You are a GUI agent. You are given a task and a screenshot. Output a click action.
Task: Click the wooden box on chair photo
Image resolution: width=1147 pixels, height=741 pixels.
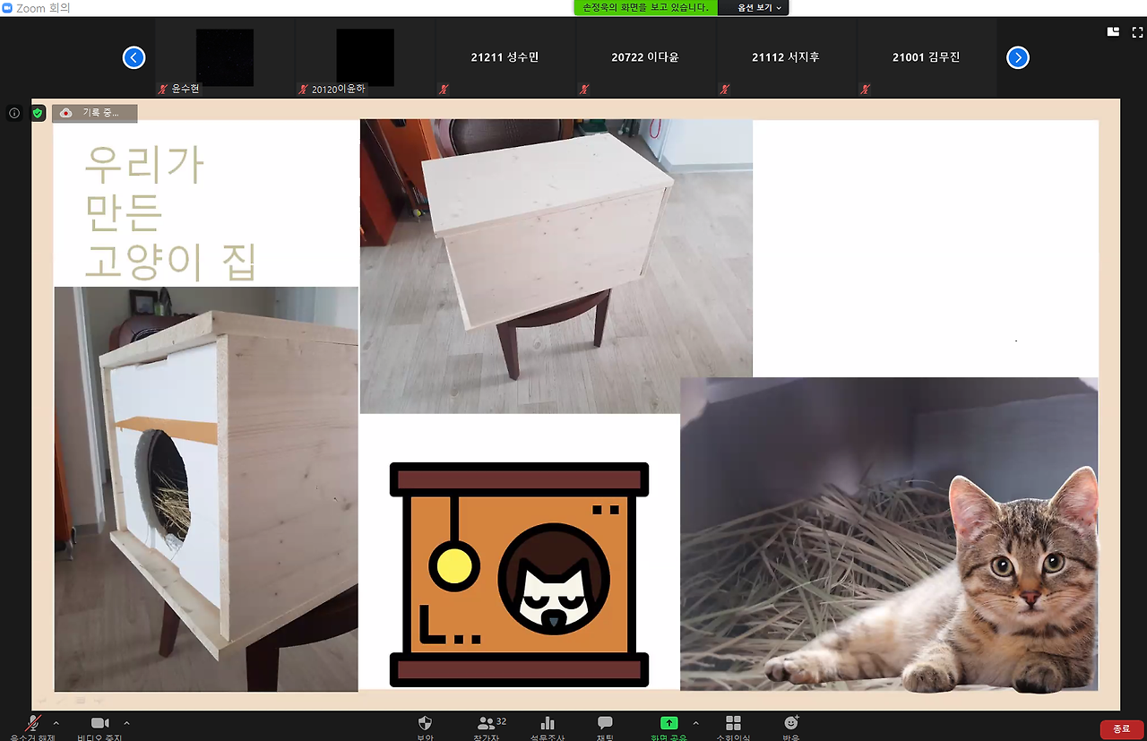pos(556,266)
